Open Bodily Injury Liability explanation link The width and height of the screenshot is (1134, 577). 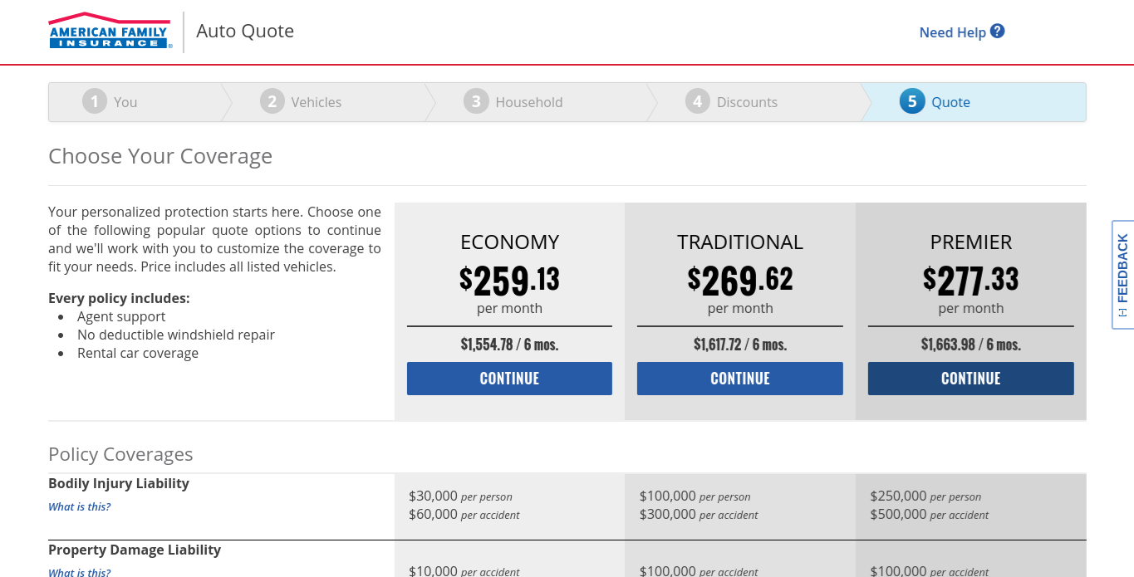79,506
